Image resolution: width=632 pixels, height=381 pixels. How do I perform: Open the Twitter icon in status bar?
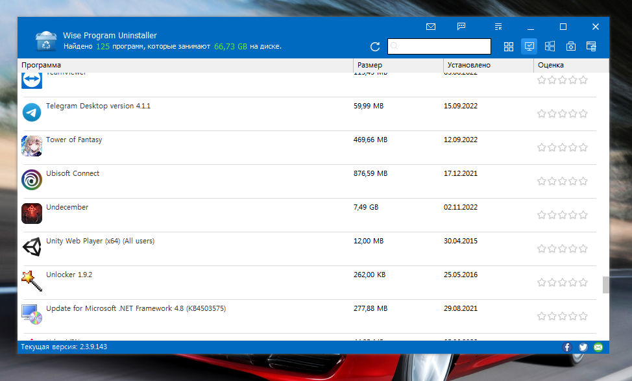[x=583, y=347]
